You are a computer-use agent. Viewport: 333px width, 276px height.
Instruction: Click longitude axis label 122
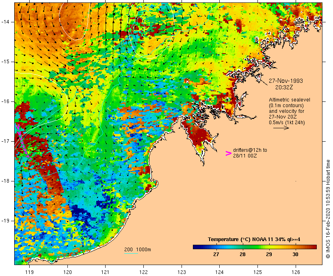(x=144, y=272)
